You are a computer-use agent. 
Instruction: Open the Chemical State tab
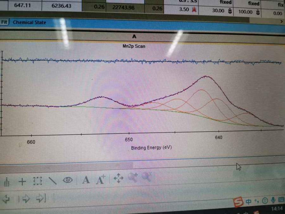29,23
